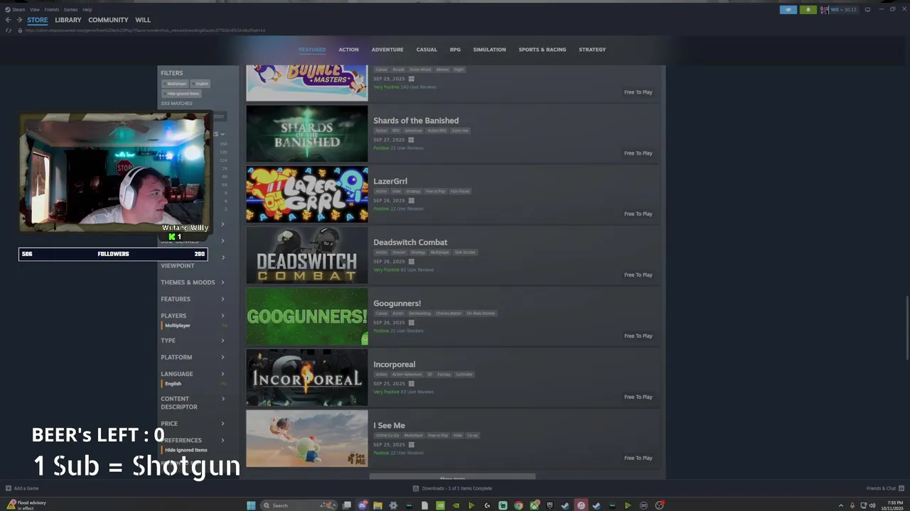
Task: Expand the Price filter section
Action: pyautogui.click(x=193, y=424)
